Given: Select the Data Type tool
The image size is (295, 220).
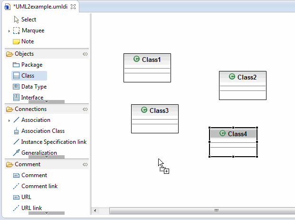Looking at the screenshot, I should tap(34, 87).
